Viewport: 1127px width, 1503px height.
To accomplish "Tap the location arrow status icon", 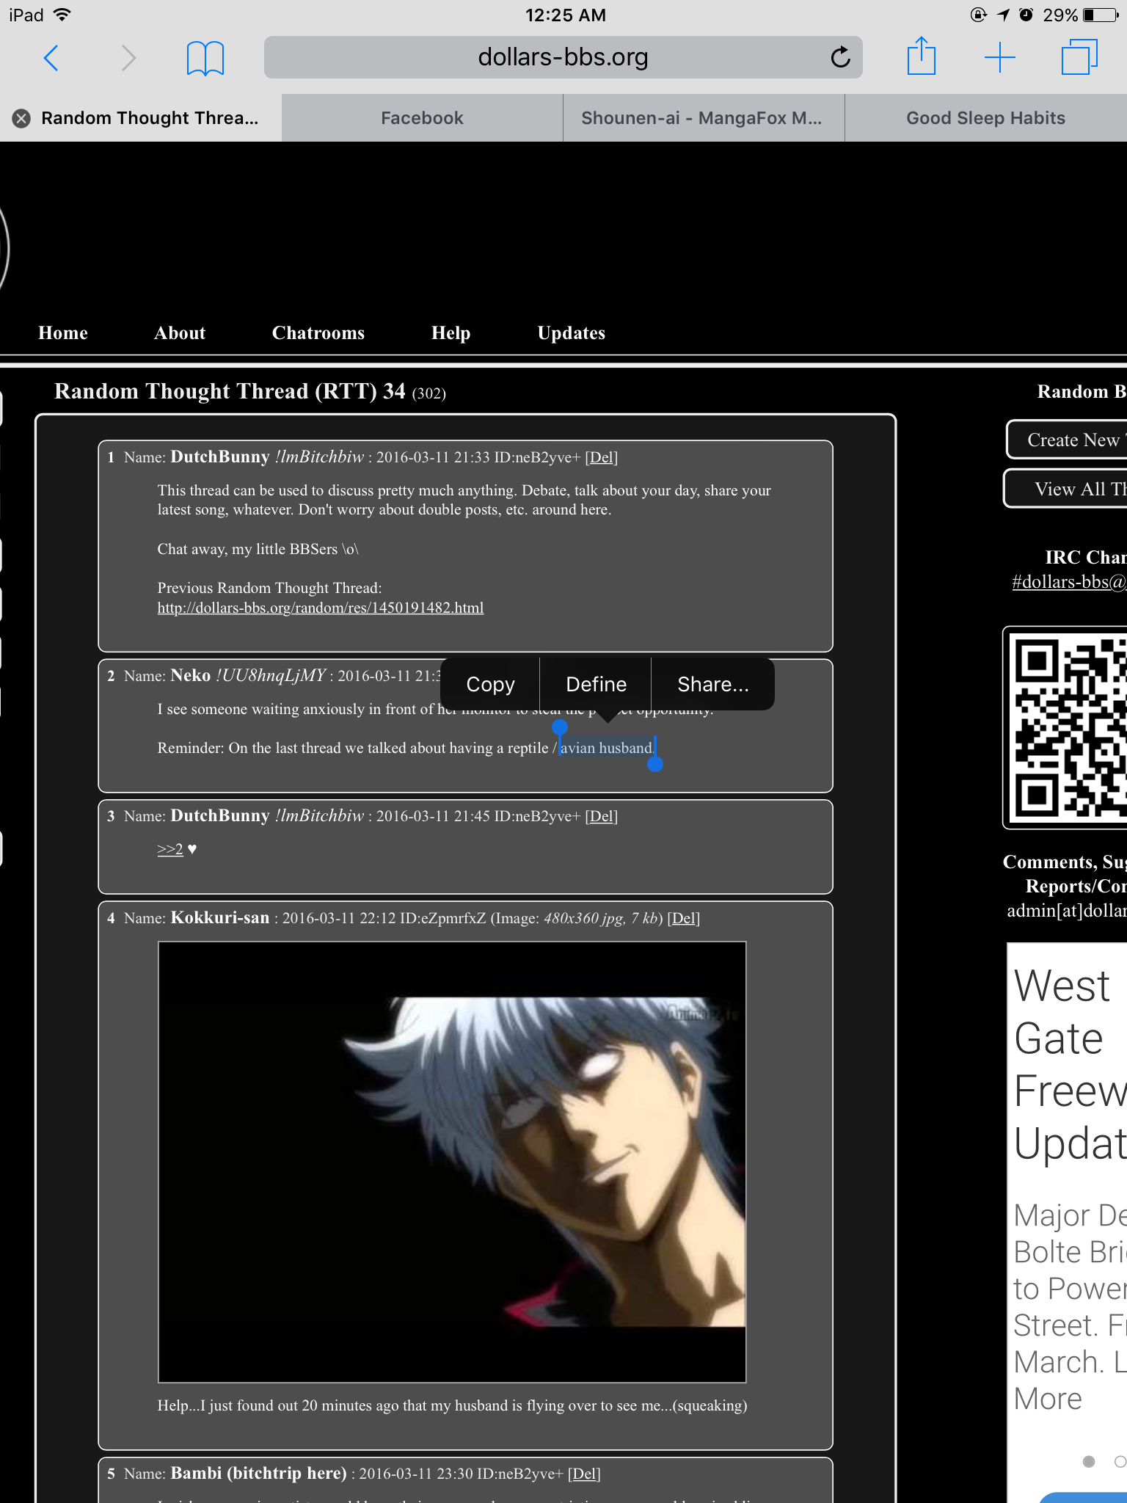I will click(x=1003, y=15).
